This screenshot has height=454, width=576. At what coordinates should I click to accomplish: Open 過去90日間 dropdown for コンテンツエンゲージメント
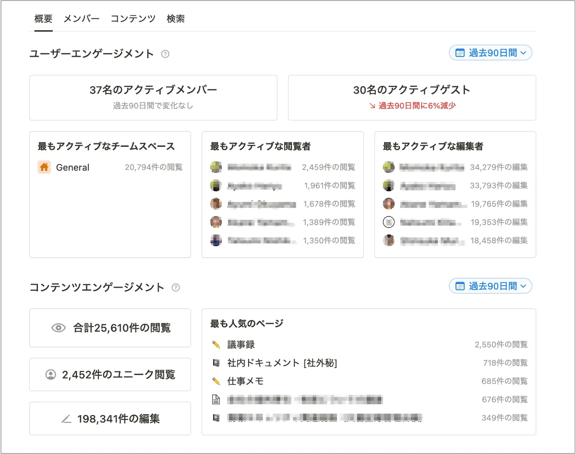(491, 286)
